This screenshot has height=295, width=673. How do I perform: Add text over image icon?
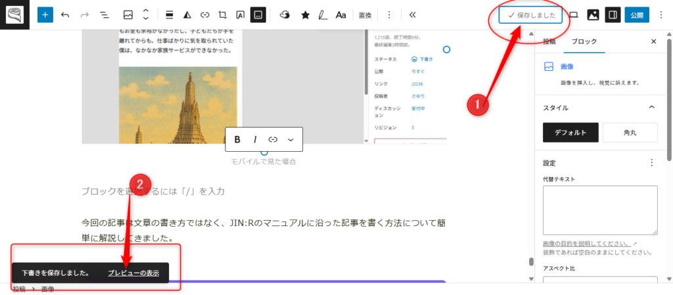(x=241, y=15)
